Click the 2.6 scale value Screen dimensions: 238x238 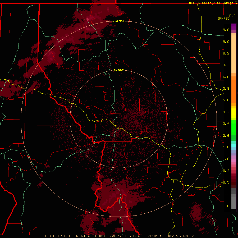point(226,136)
